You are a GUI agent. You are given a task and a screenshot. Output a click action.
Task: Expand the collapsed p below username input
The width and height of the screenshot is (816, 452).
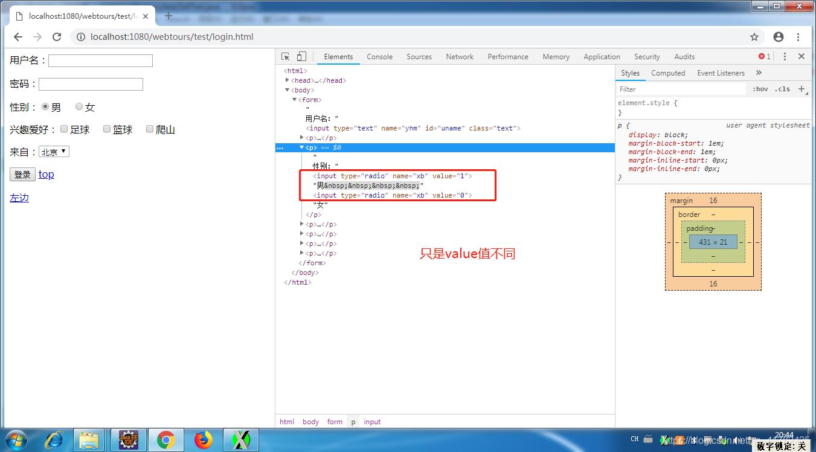tap(302, 138)
